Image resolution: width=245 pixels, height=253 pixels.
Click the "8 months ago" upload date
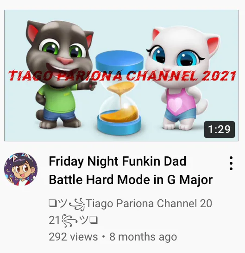tap(143, 237)
